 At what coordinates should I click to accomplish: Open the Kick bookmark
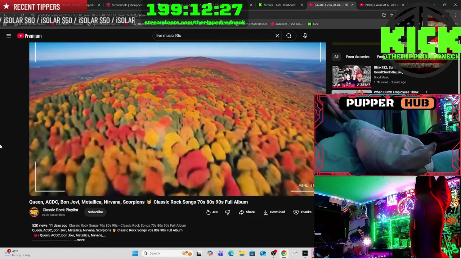(313, 24)
